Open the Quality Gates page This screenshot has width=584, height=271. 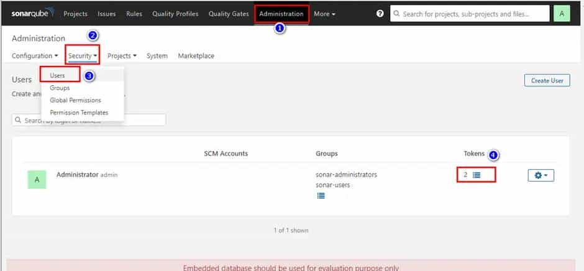(x=228, y=14)
